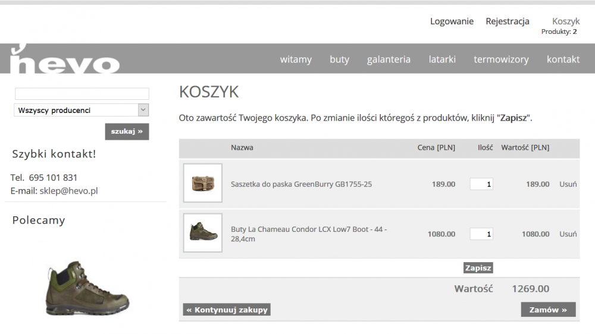This screenshot has height=334, width=595.
Task: Open the Koszyk cart link
Action: click(566, 21)
